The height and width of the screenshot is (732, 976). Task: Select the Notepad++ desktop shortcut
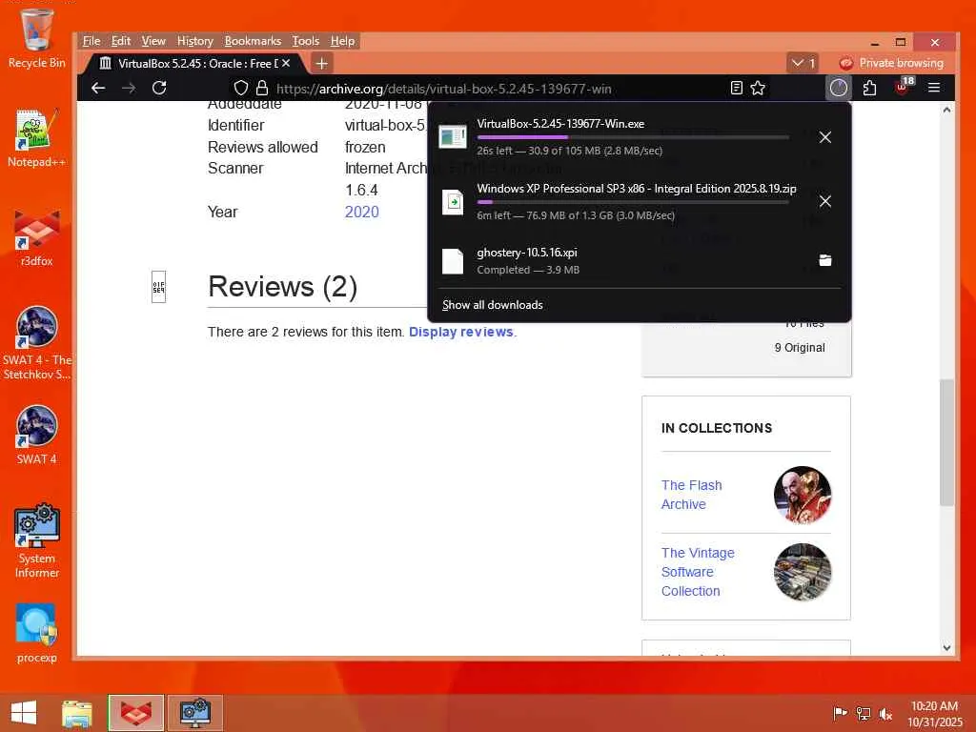(x=37, y=138)
